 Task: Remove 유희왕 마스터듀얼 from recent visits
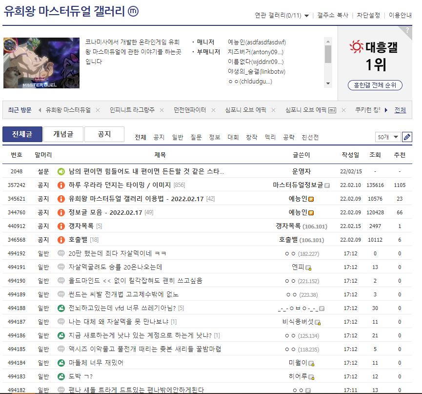pos(98,110)
